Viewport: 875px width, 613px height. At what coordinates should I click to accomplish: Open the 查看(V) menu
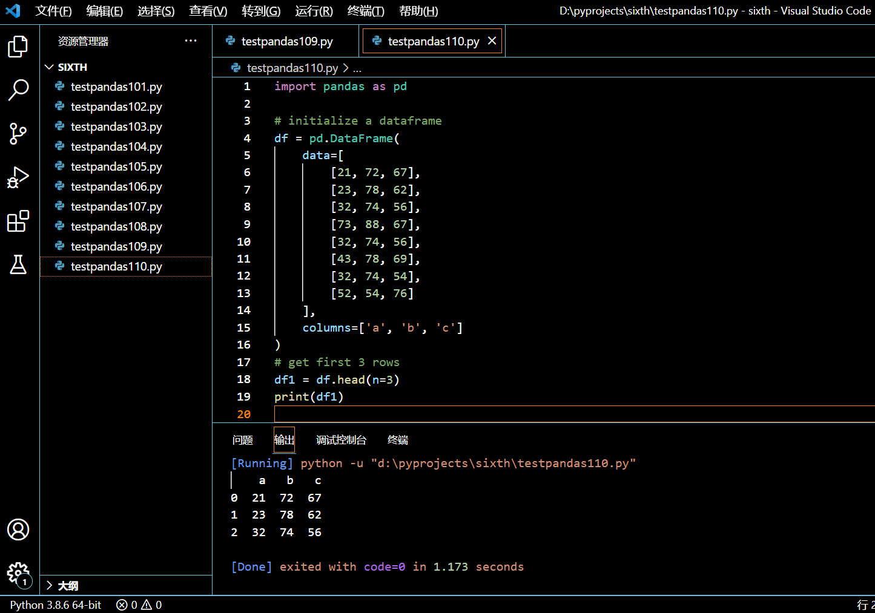(x=208, y=11)
